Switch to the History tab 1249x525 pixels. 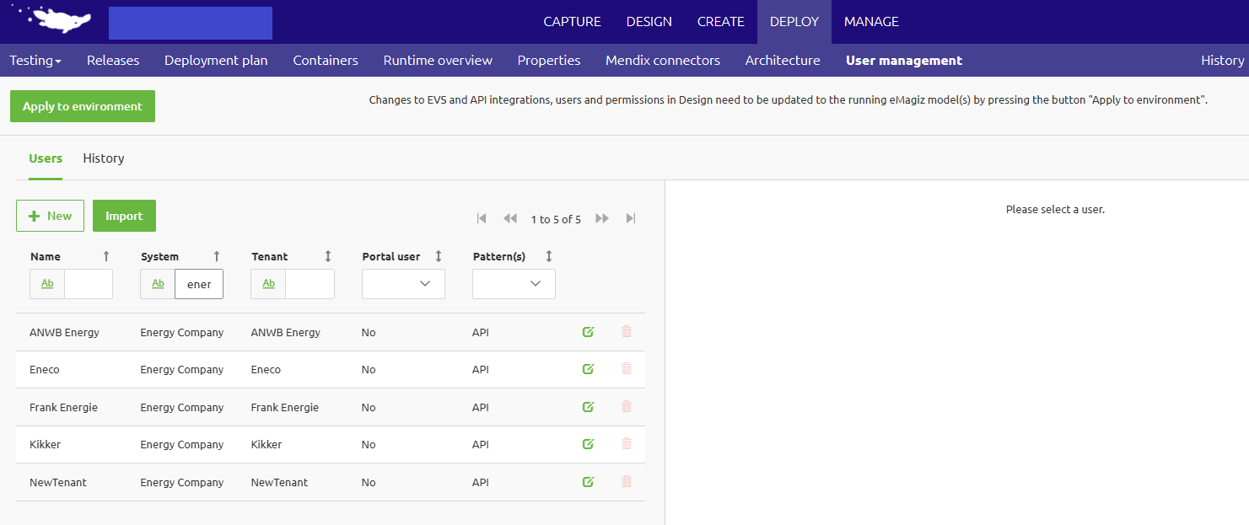pyautogui.click(x=104, y=158)
